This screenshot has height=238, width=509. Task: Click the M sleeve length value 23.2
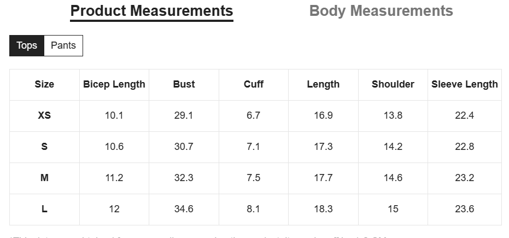pos(465,178)
